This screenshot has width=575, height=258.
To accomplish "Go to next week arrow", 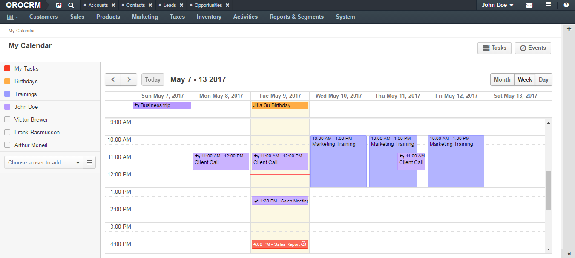I will [x=129, y=79].
